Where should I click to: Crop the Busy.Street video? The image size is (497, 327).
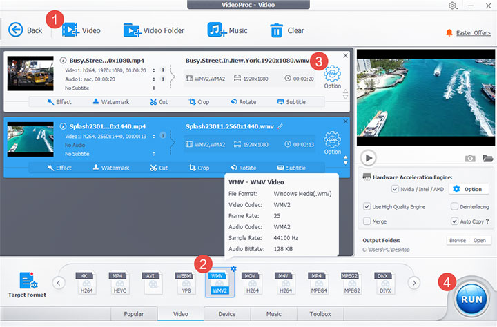click(x=199, y=101)
